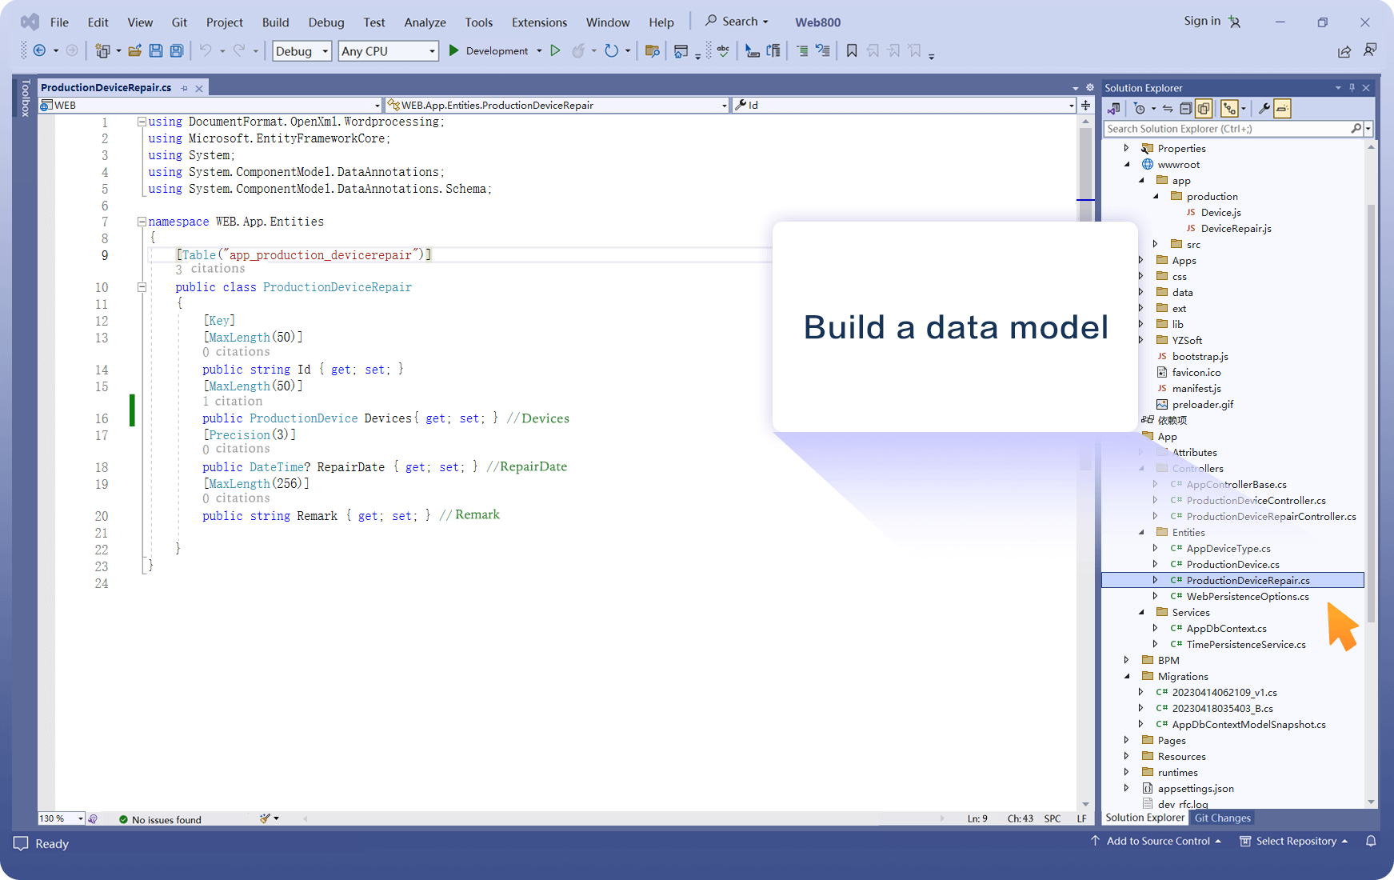Screen dimensions: 1394x880
Task: Save the current file with Save icon
Action: (x=156, y=50)
